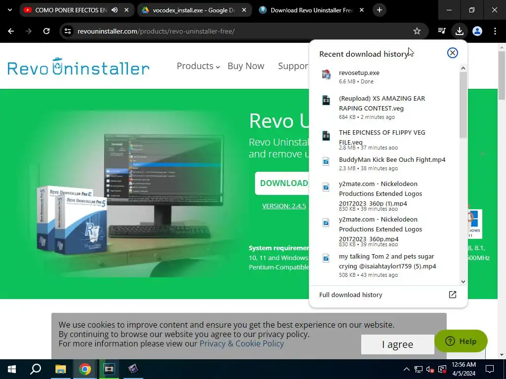Click the revosetup.exe file icon

(x=326, y=75)
